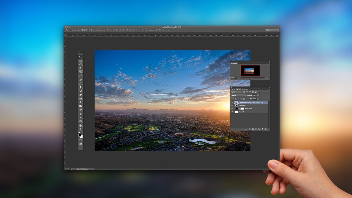Screen dimensions: 352x198
Task: Open the layer filter Kind dropdown
Action: point(237,92)
